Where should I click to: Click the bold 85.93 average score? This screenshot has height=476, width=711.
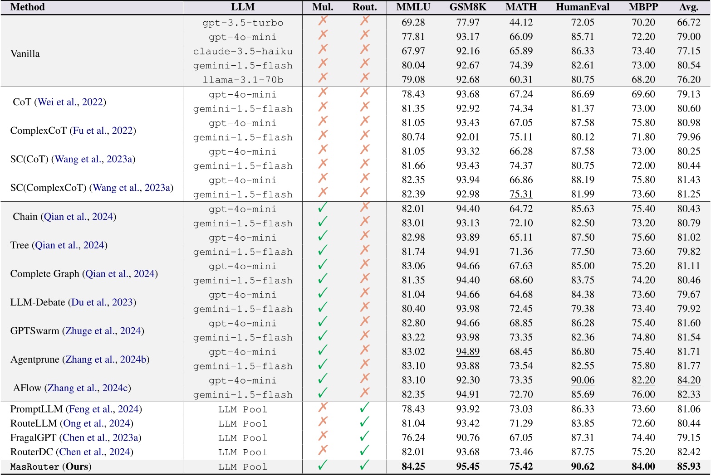point(689,466)
